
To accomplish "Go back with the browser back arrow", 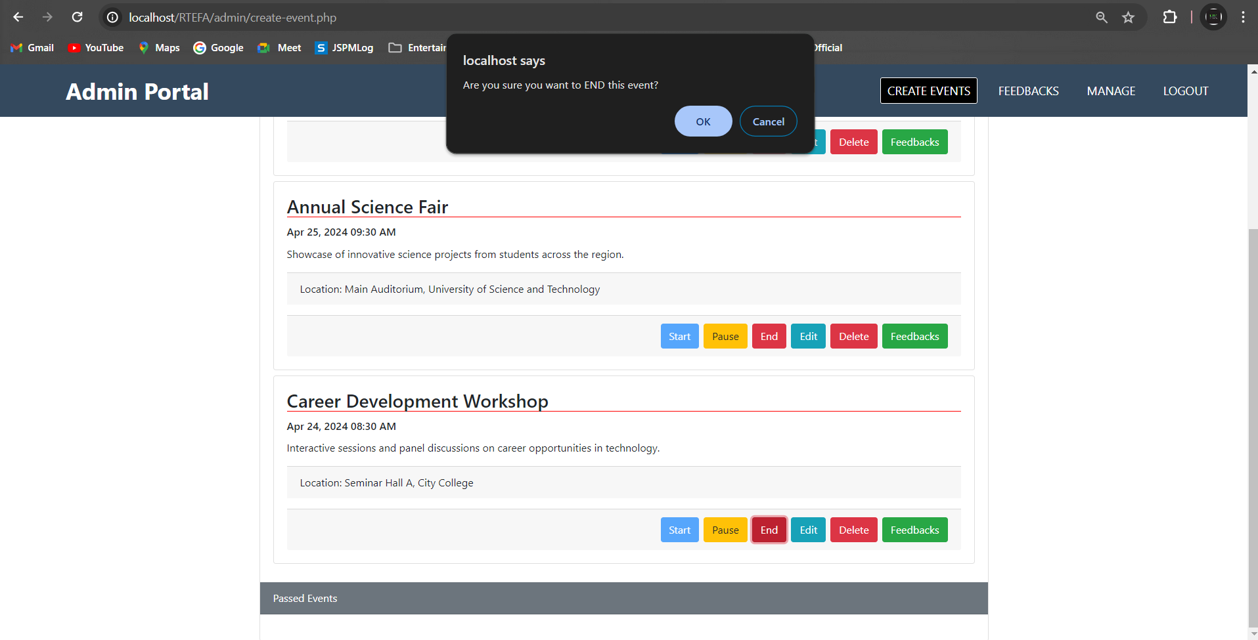I will (18, 17).
